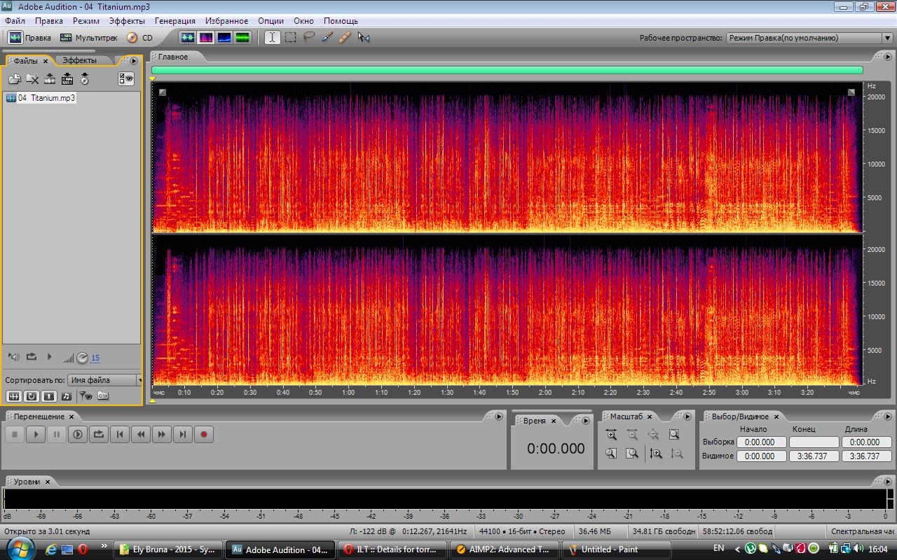897x560 pixels.
Task: Switch to Spectral Frequency display
Action: click(206, 38)
